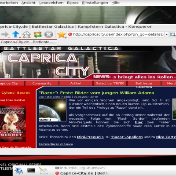Open the Razor article headline
The image size is (176, 176).
[x=96, y=93]
